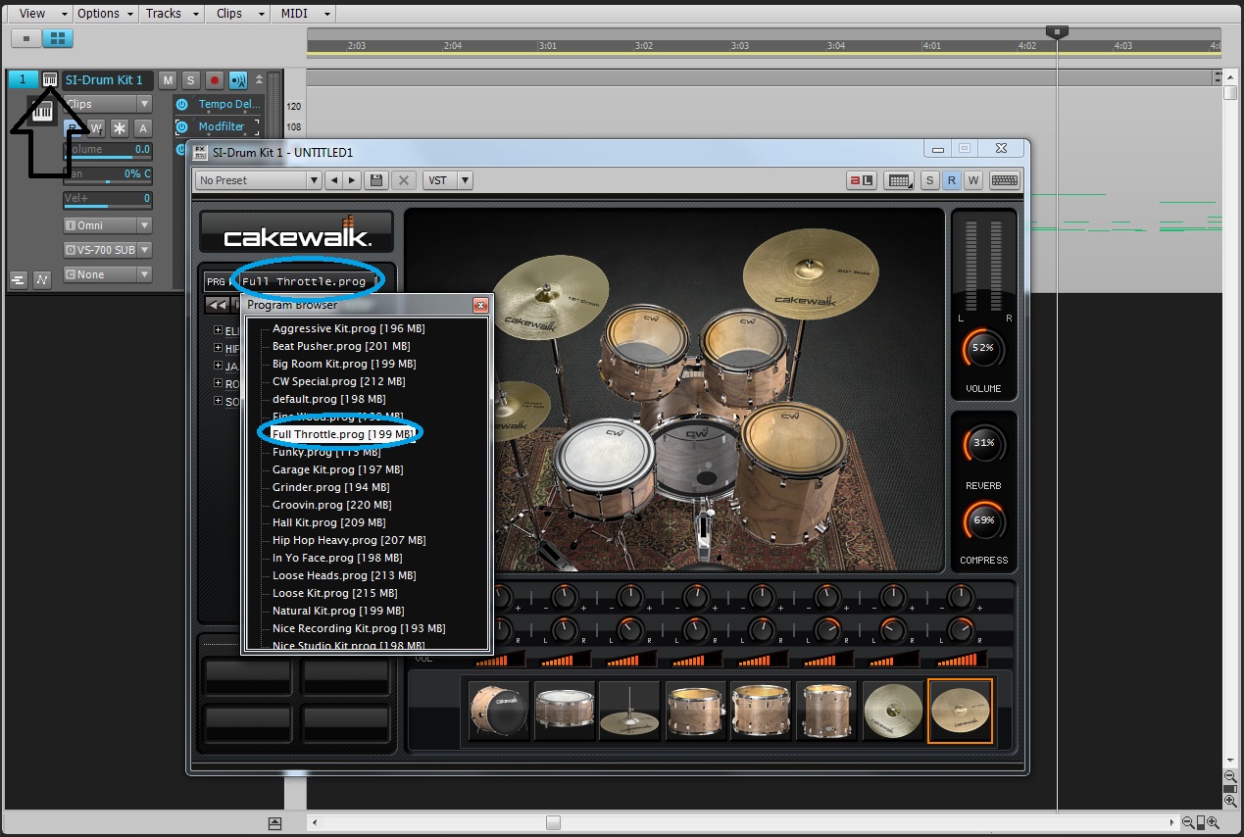Click the timeline marker at 4:02

point(1027,45)
